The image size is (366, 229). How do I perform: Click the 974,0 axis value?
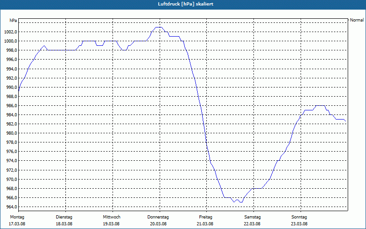[11, 161]
